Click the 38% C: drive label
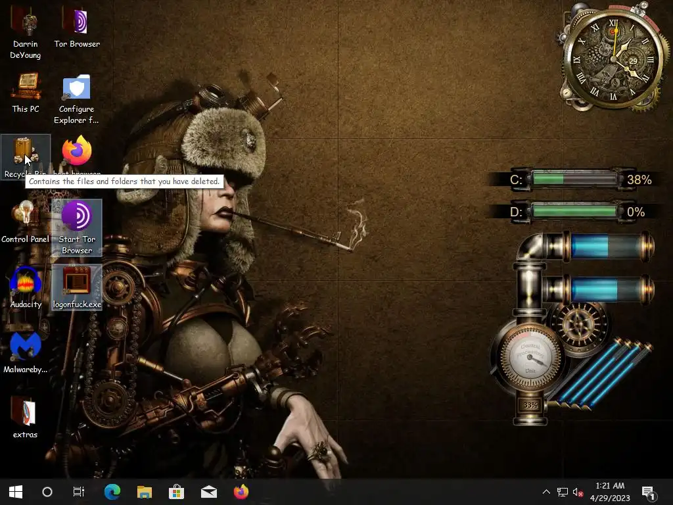This screenshot has width=673, height=505. pos(639,180)
